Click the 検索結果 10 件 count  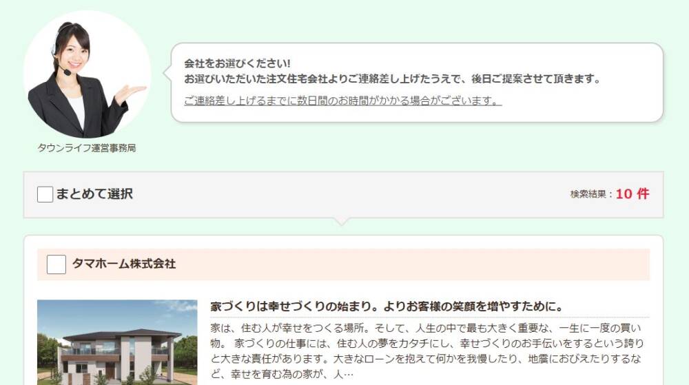pos(610,194)
